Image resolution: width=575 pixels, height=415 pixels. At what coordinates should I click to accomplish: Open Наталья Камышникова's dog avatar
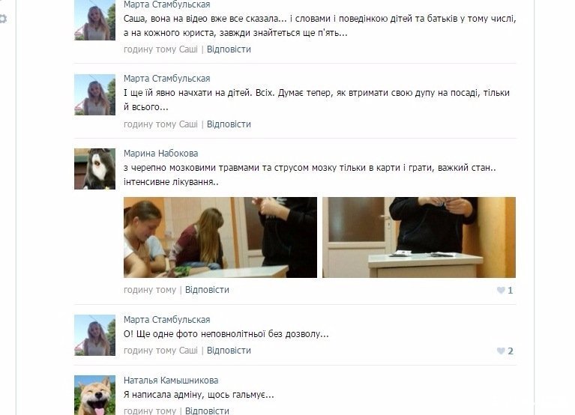[94, 396]
